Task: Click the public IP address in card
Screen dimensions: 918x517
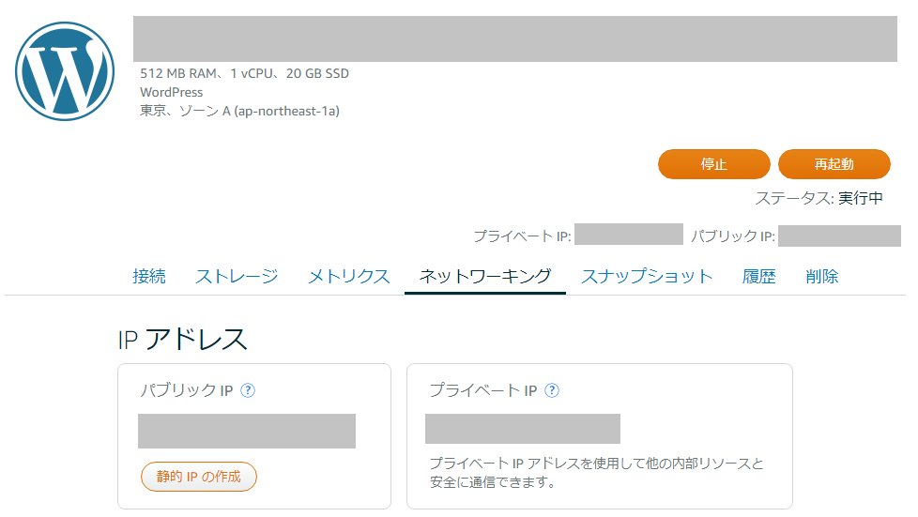Action: click(247, 431)
